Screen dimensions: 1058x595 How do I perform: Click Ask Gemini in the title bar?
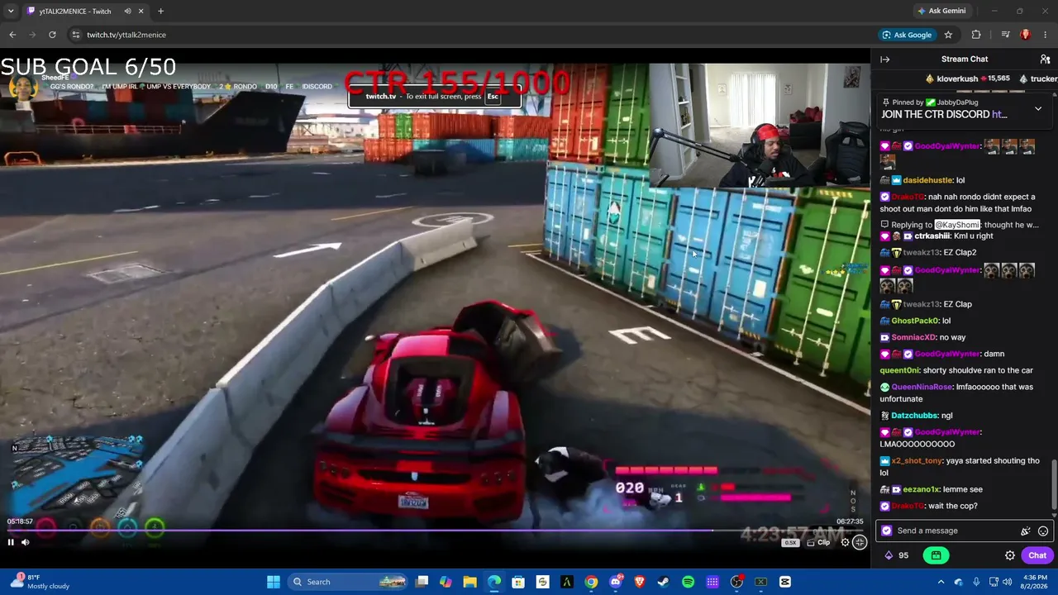pyautogui.click(x=941, y=11)
